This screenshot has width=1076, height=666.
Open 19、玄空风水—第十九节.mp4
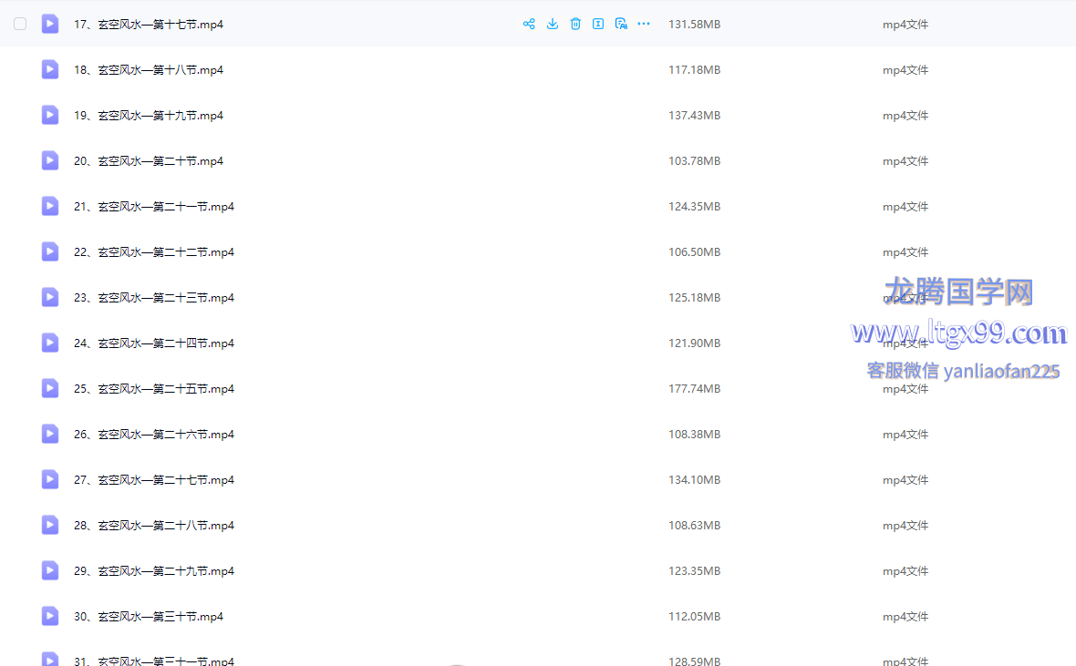coord(149,116)
